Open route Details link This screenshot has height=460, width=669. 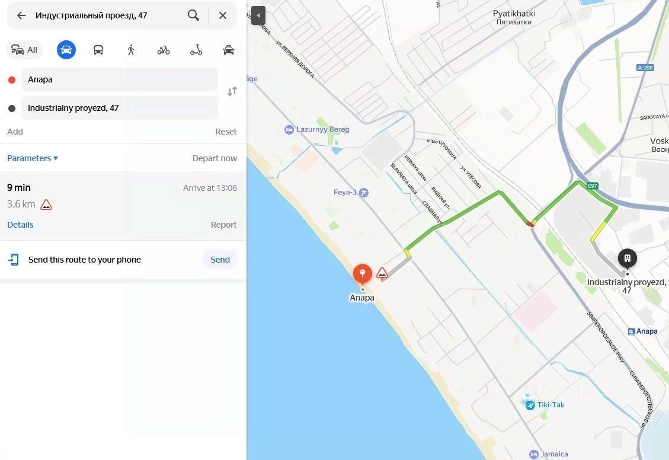coord(20,225)
